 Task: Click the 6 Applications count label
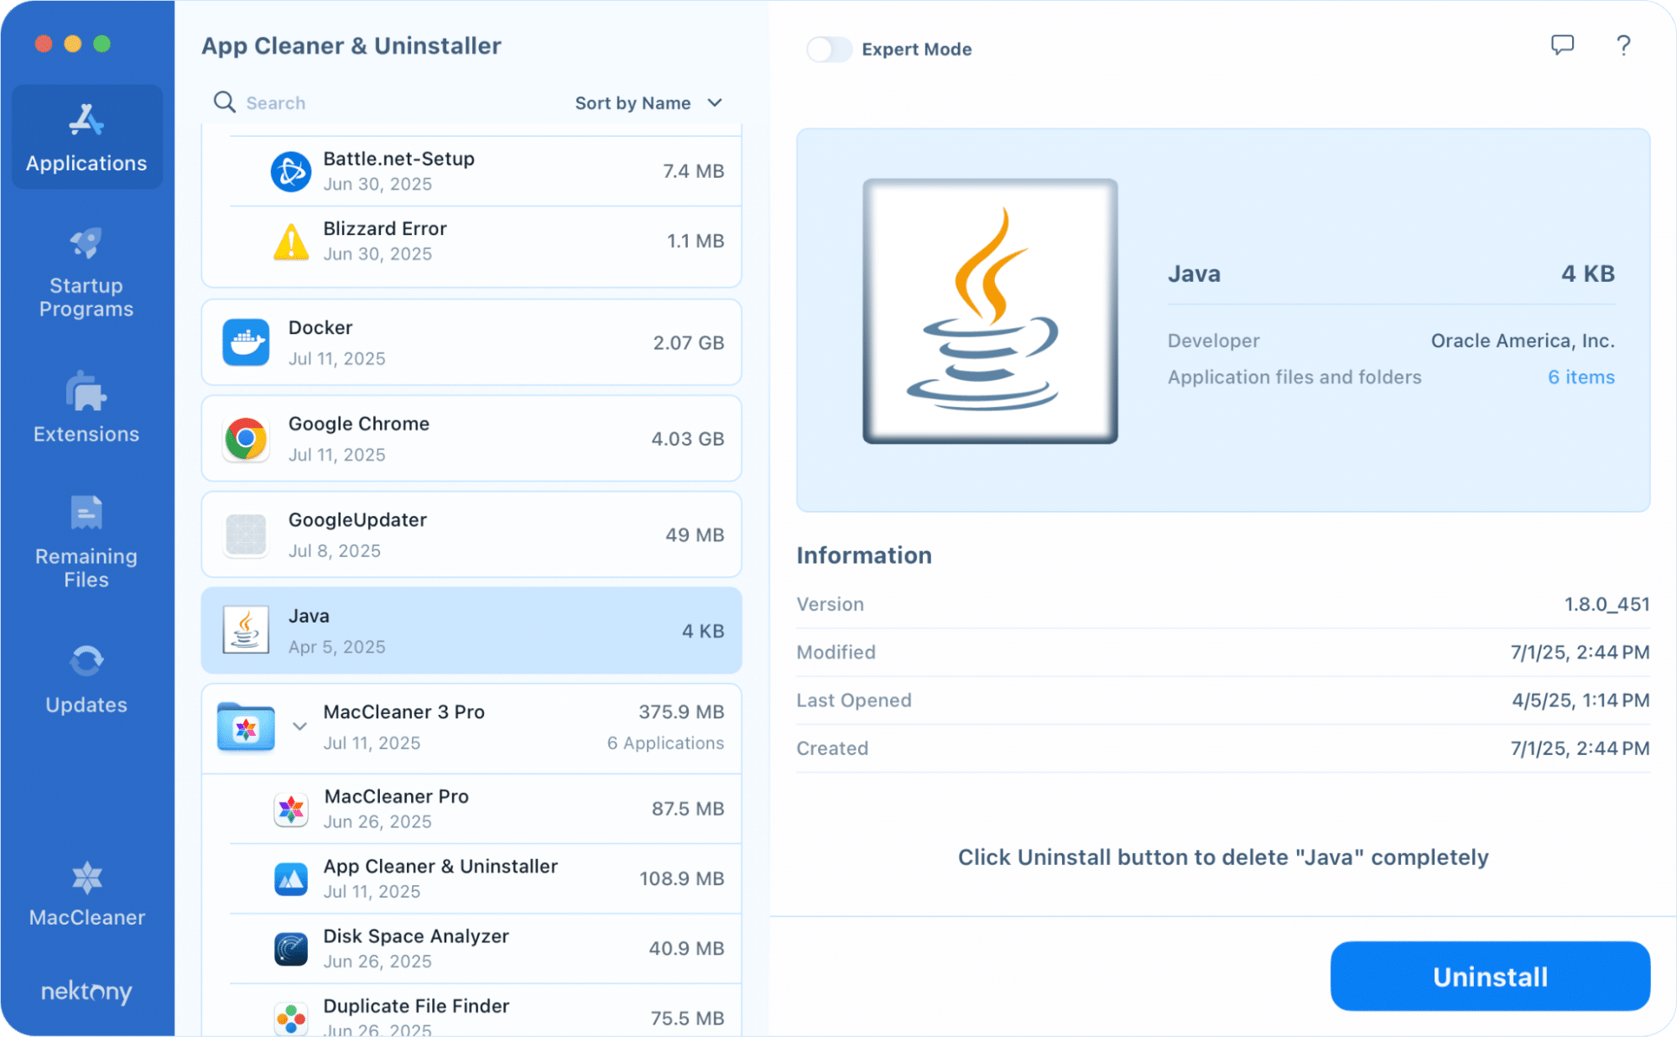665,743
